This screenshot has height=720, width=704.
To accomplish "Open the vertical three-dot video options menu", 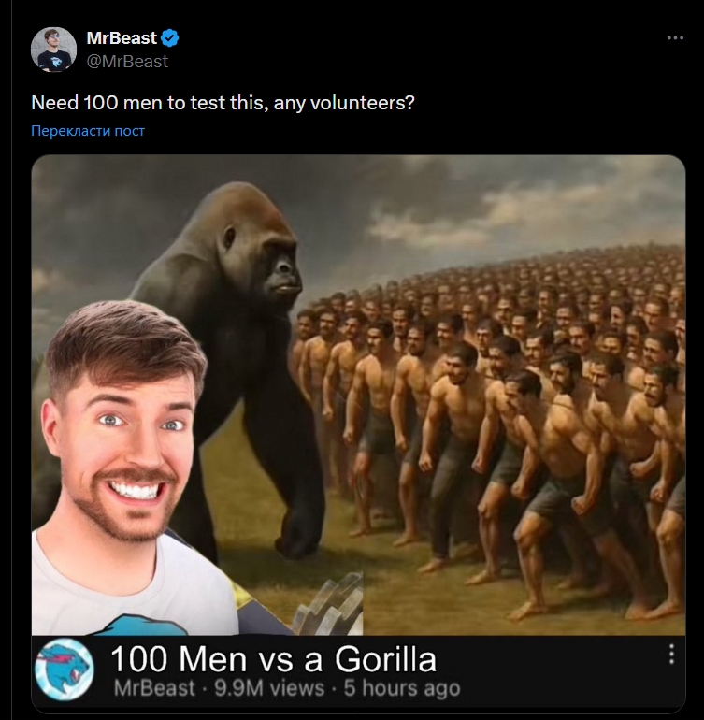I will (670, 655).
